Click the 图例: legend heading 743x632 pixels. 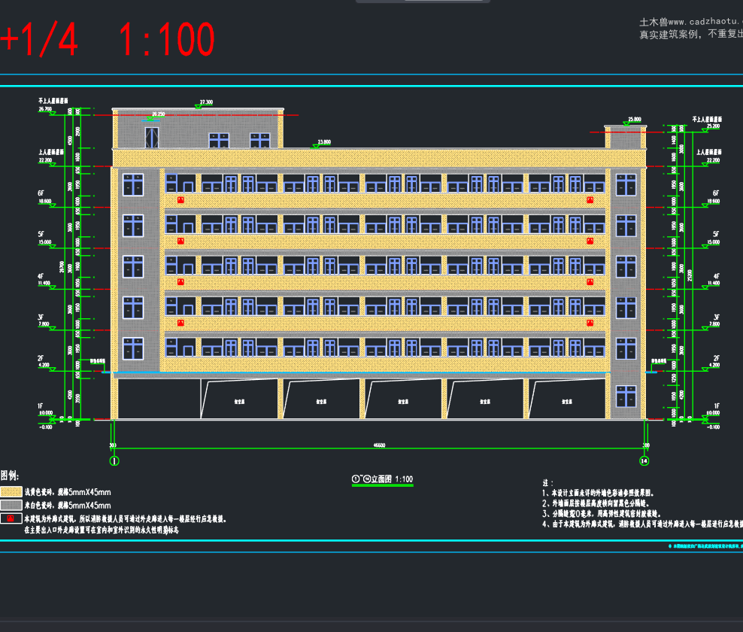(x=10, y=476)
